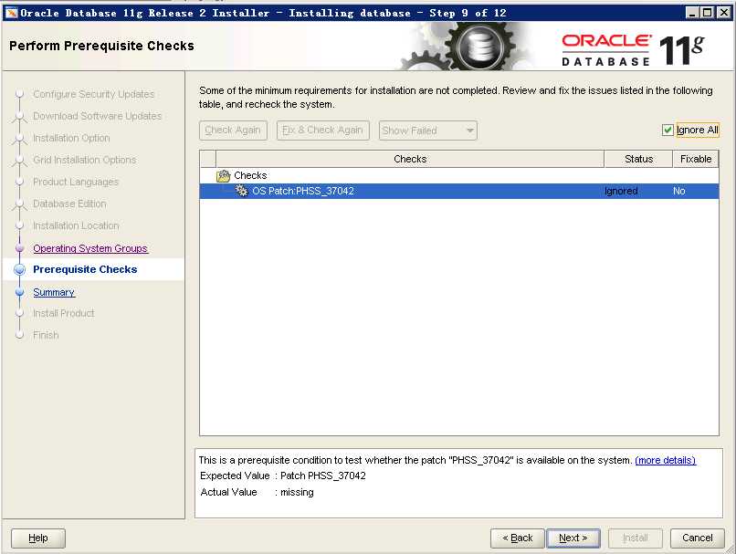Cancel the installation
This screenshot has width=736, height=554.
[x=697, y=538]
